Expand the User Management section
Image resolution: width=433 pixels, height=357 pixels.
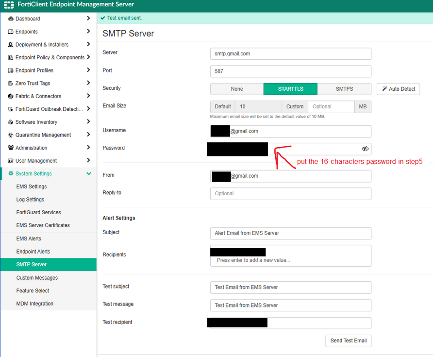click(x=49, y=160)
